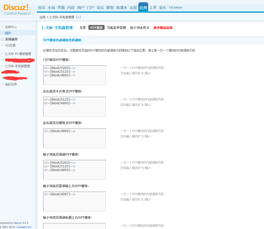
Task: Open 仁天际-PC模板管理 in the sidebar
Action: (x=18, y=54)
